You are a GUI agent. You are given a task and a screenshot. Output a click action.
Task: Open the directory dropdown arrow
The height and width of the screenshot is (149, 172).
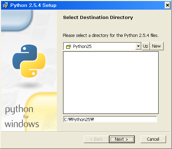tap(138, 46)
